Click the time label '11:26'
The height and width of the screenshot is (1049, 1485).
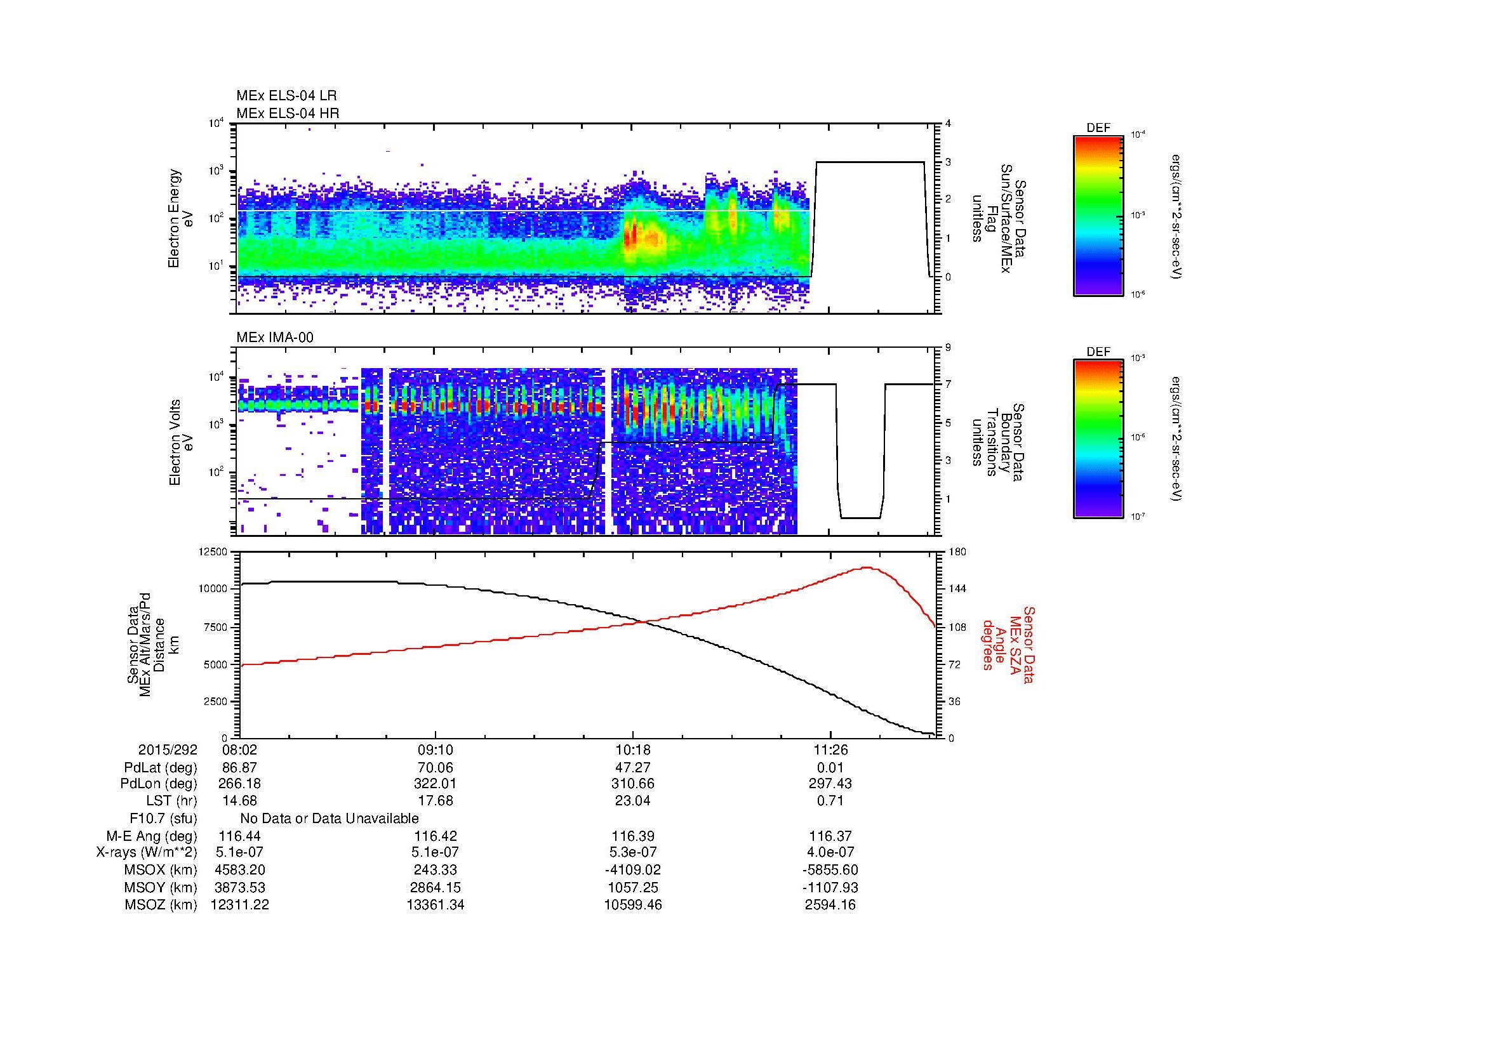click(x=830, y=750)
